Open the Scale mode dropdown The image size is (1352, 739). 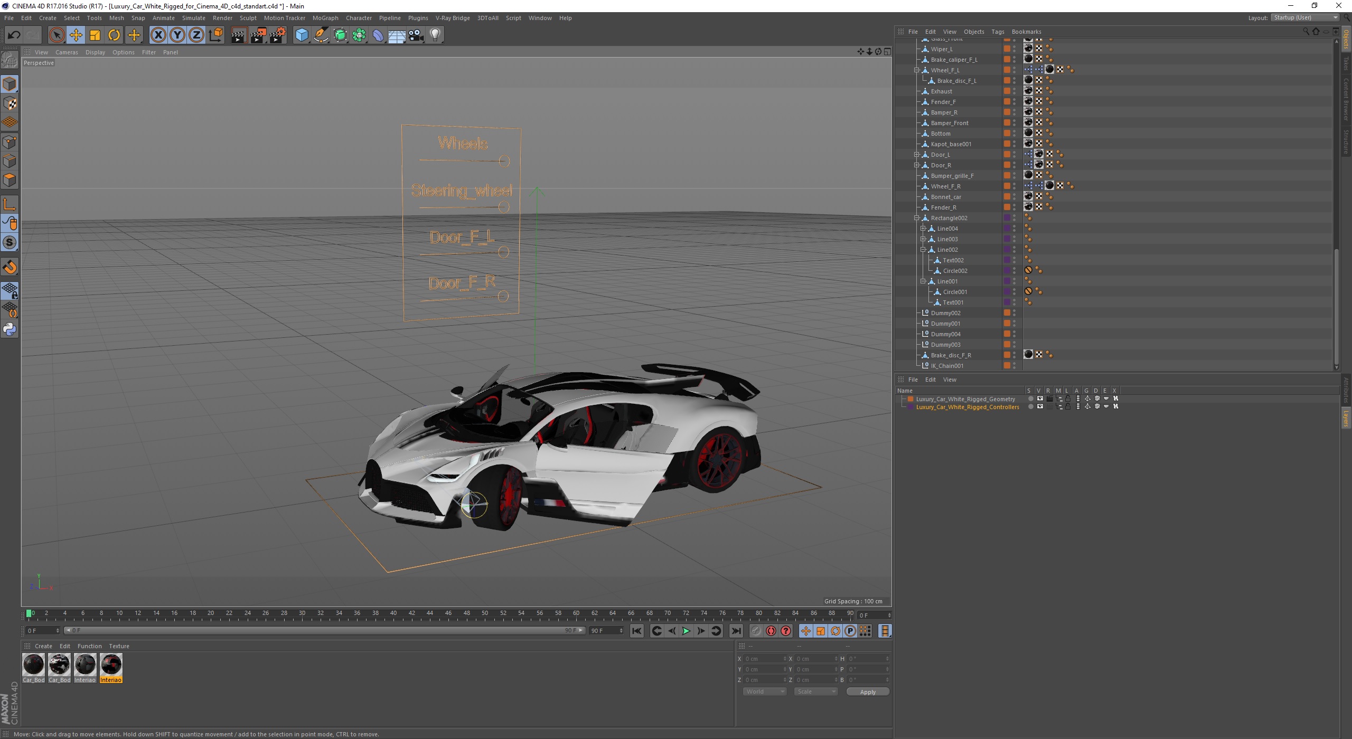816,691
